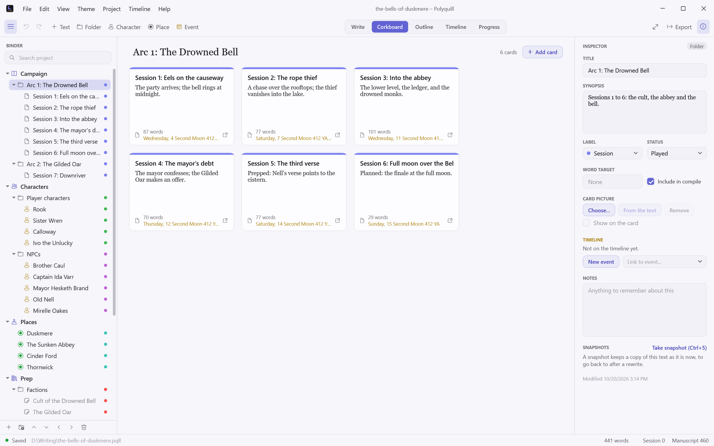Click the undo arrow icon

[x=26, y=27]
